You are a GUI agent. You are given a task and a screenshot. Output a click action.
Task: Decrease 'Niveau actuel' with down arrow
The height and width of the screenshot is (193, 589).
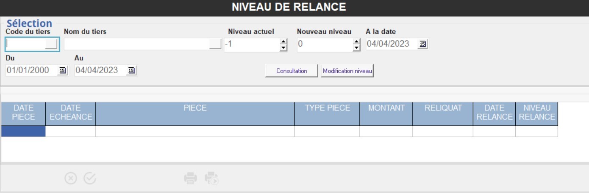tap(283, 47)
